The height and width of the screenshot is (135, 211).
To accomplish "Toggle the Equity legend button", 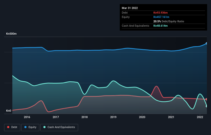I will [30, 127].
